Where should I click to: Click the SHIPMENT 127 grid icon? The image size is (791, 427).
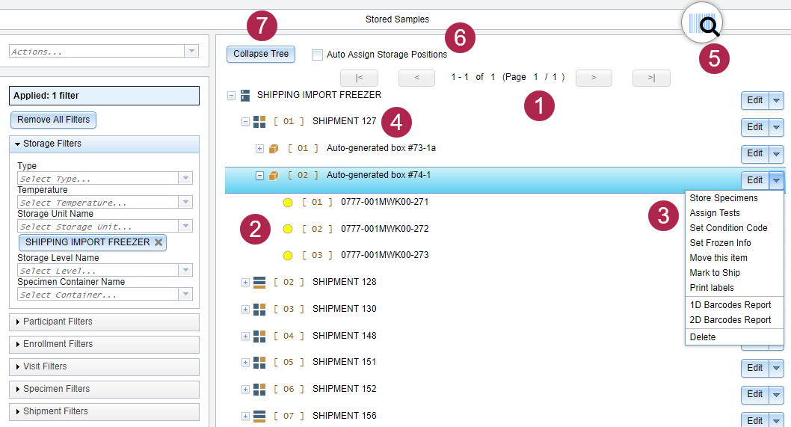coord(259,122)
